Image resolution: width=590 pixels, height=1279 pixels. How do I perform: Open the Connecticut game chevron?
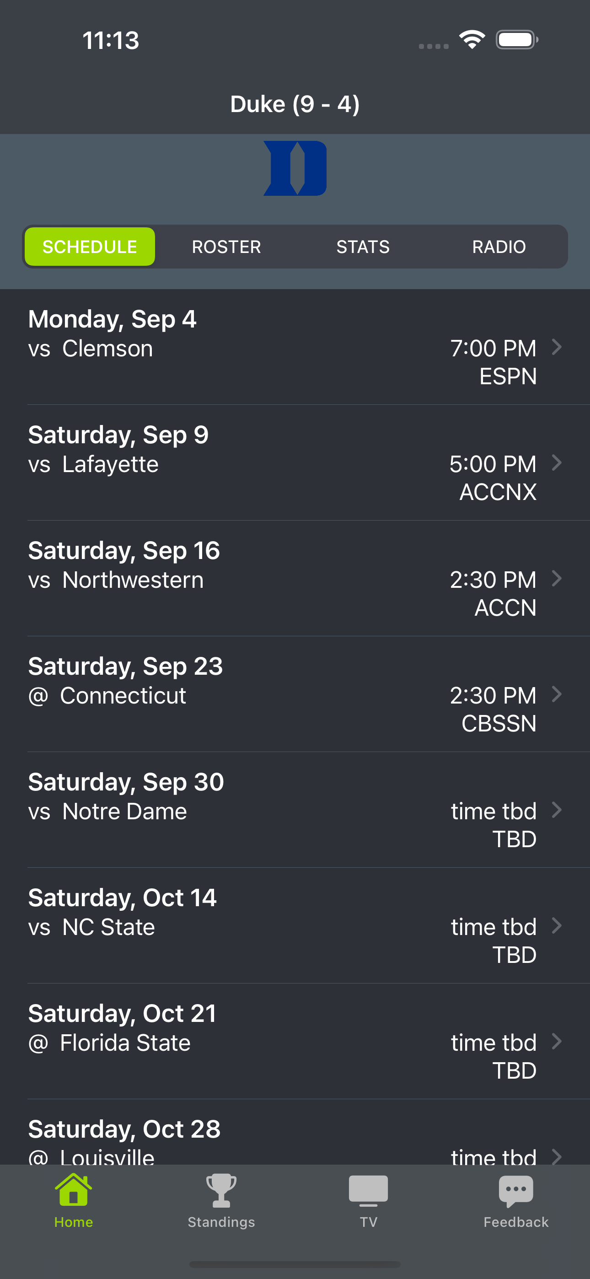557,693
